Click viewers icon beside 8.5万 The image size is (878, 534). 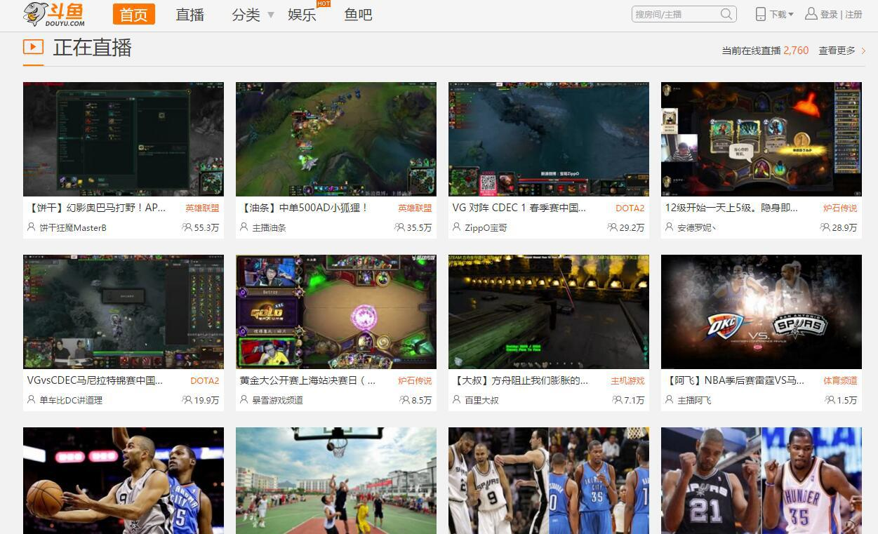click(x=405, y=400)
